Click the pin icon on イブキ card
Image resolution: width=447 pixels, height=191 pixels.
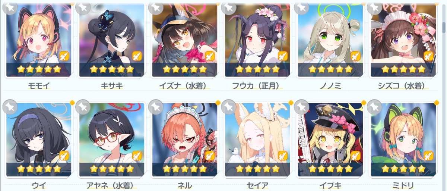tap(302, 107)
